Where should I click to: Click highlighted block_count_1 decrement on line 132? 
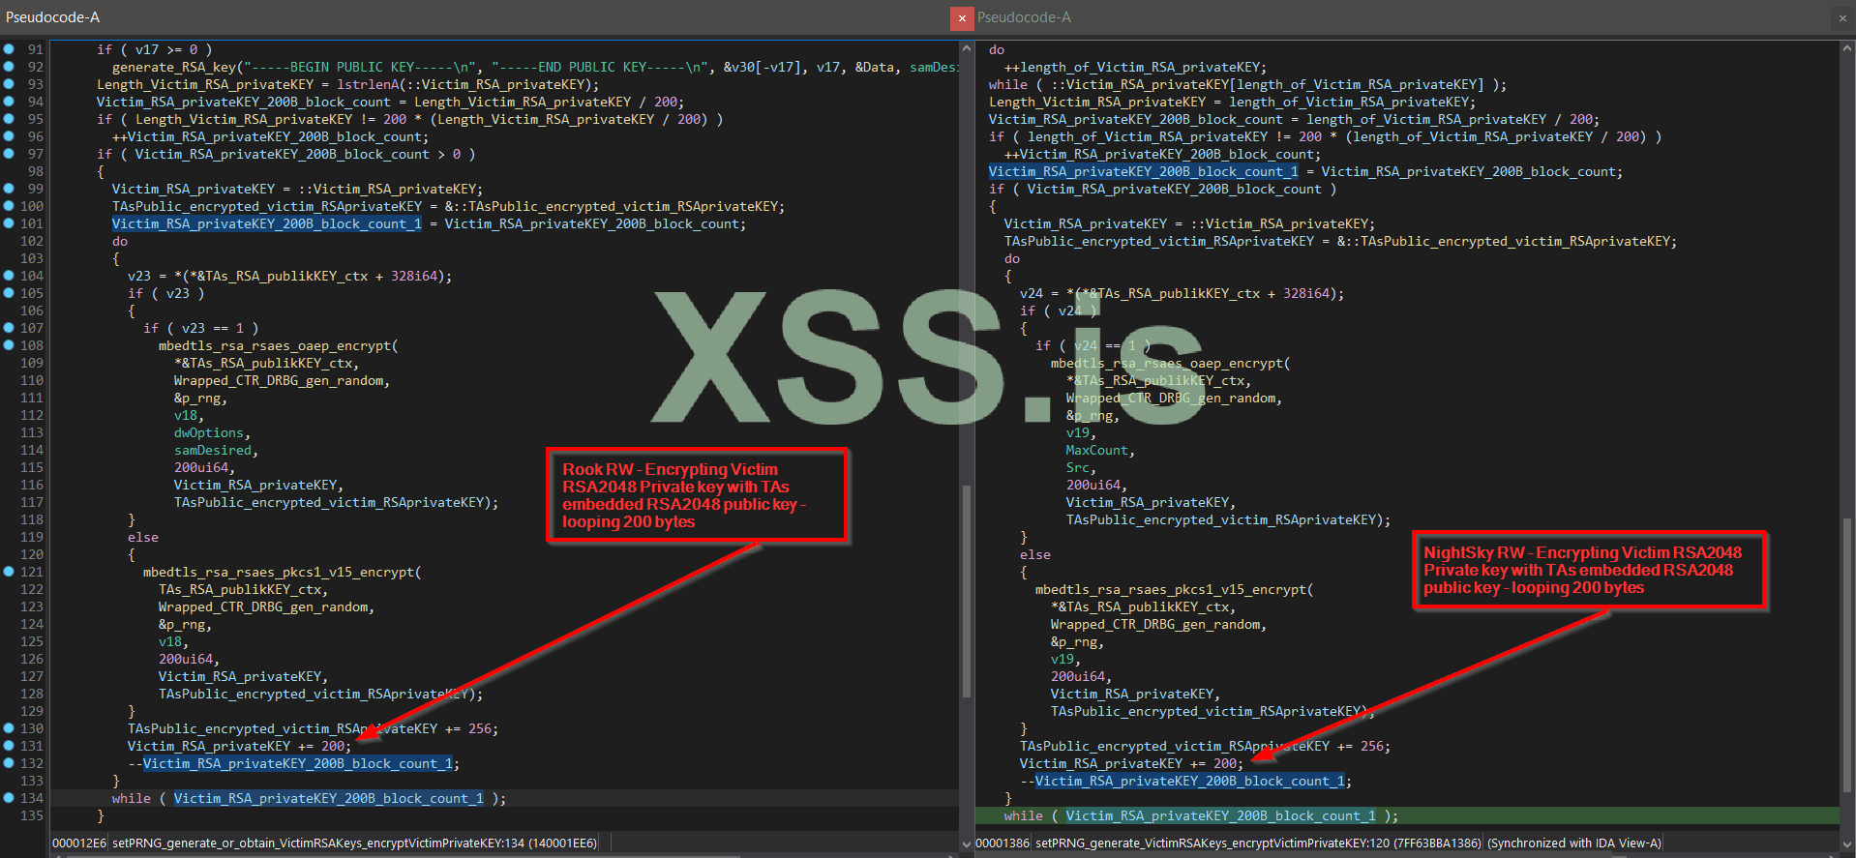tap(298, 763)
